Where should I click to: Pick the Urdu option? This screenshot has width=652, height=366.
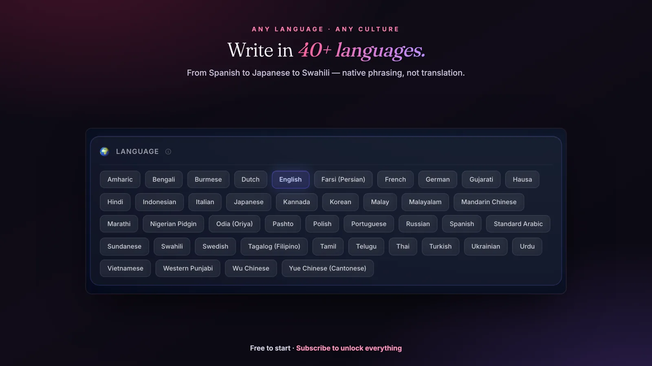(527, 246)
